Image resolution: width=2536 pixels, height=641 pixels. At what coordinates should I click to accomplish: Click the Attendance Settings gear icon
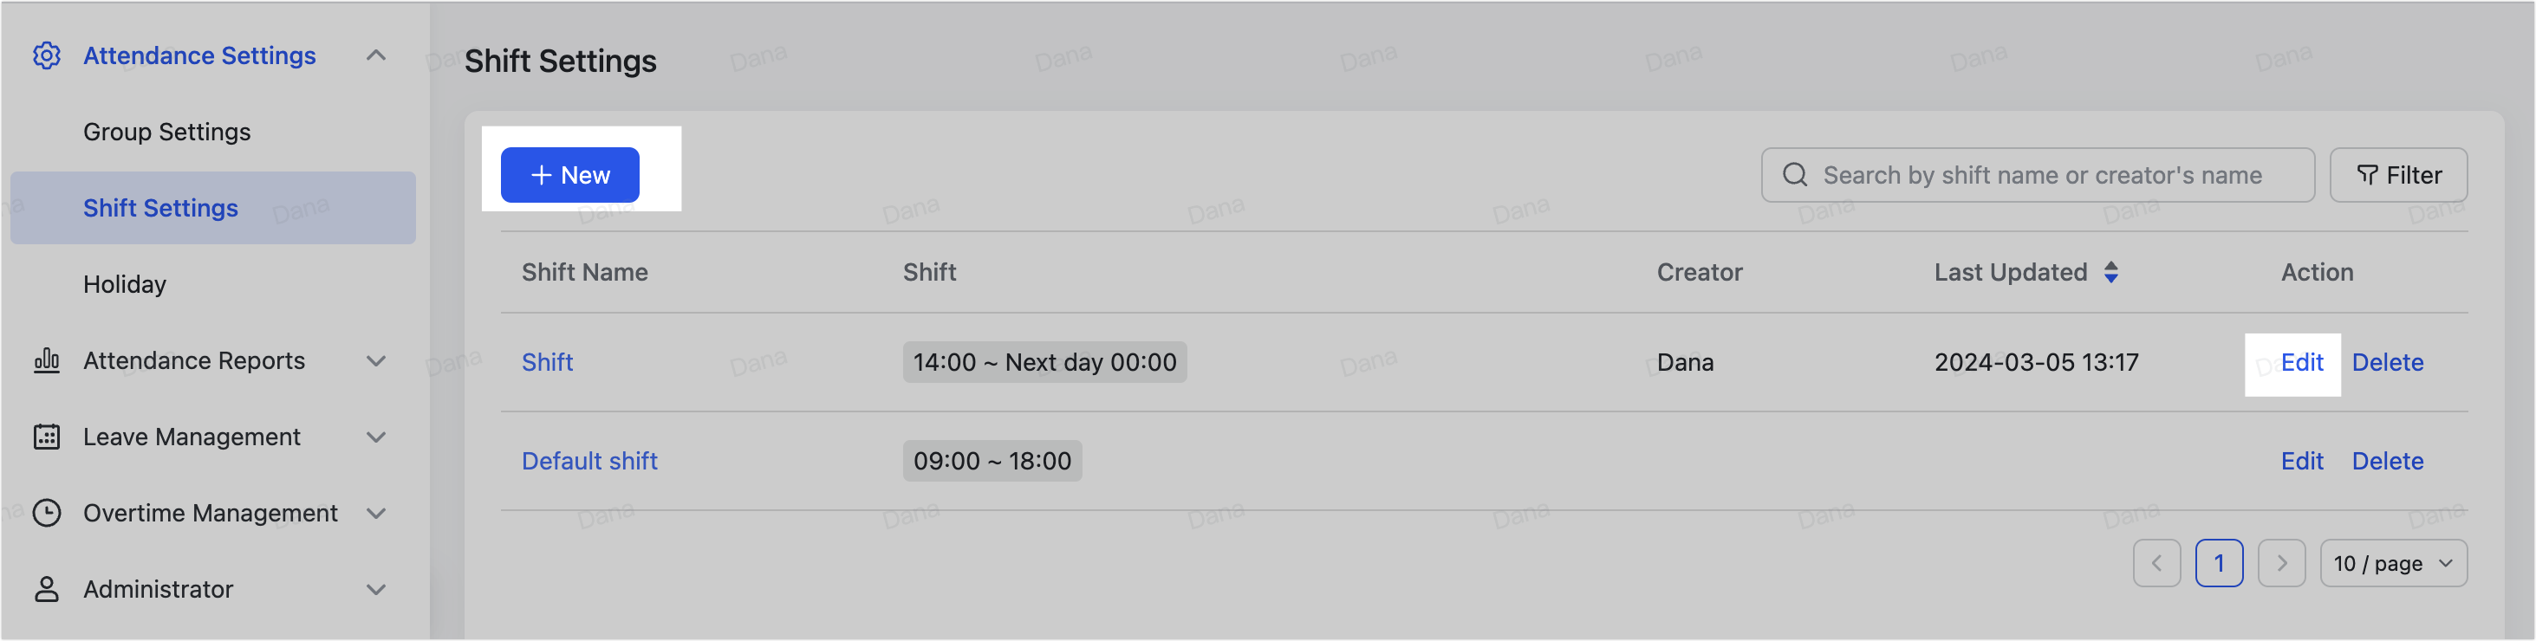coord(46,56)
